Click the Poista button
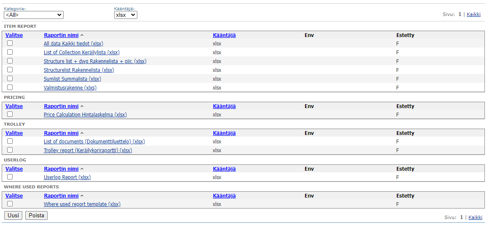This screenshot has width=487, height=227. click(36, 216)
